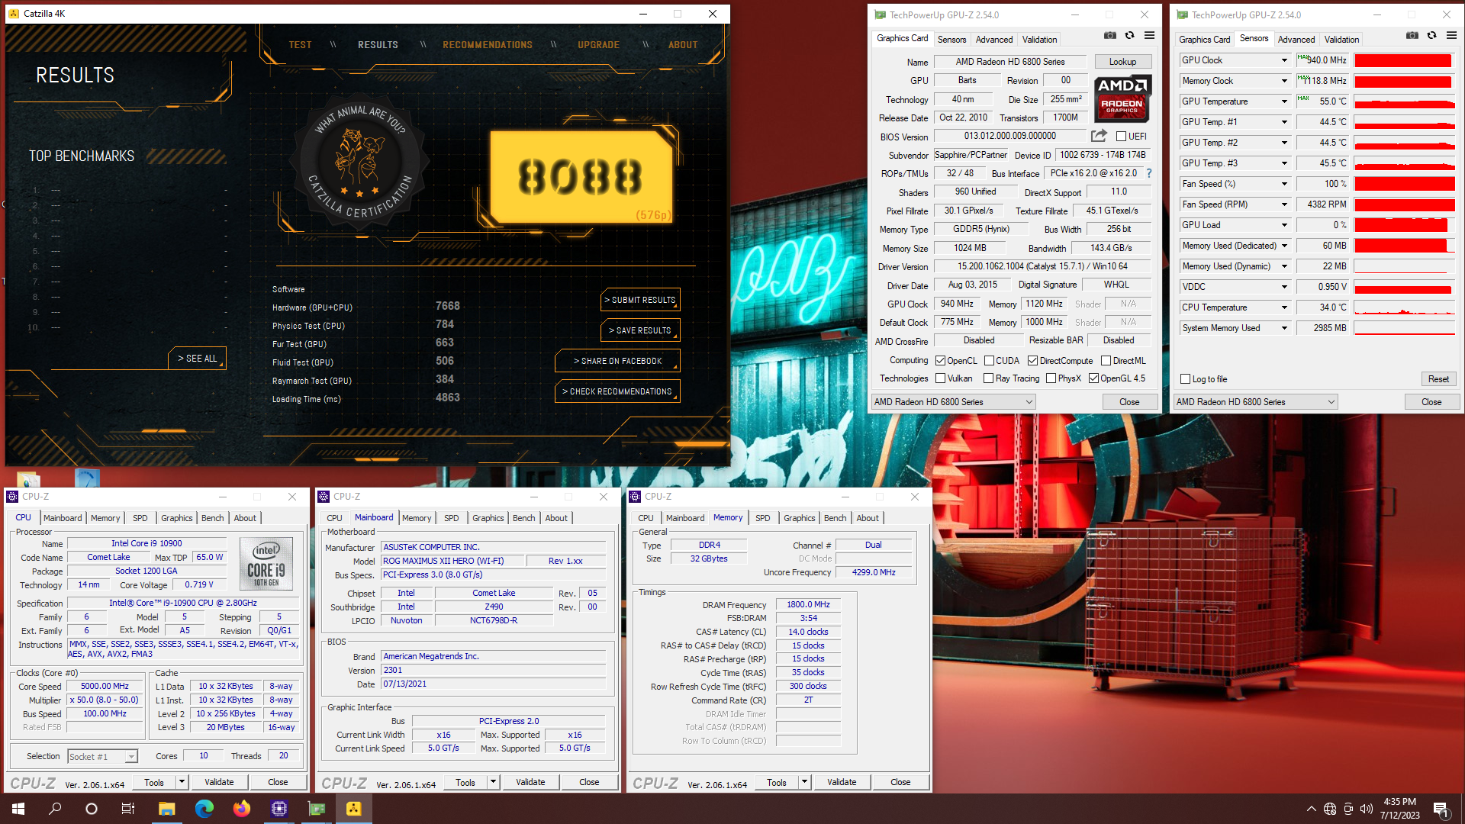Toggle DirectML checkbox
1465x824 pixels.
[1106, 361]
